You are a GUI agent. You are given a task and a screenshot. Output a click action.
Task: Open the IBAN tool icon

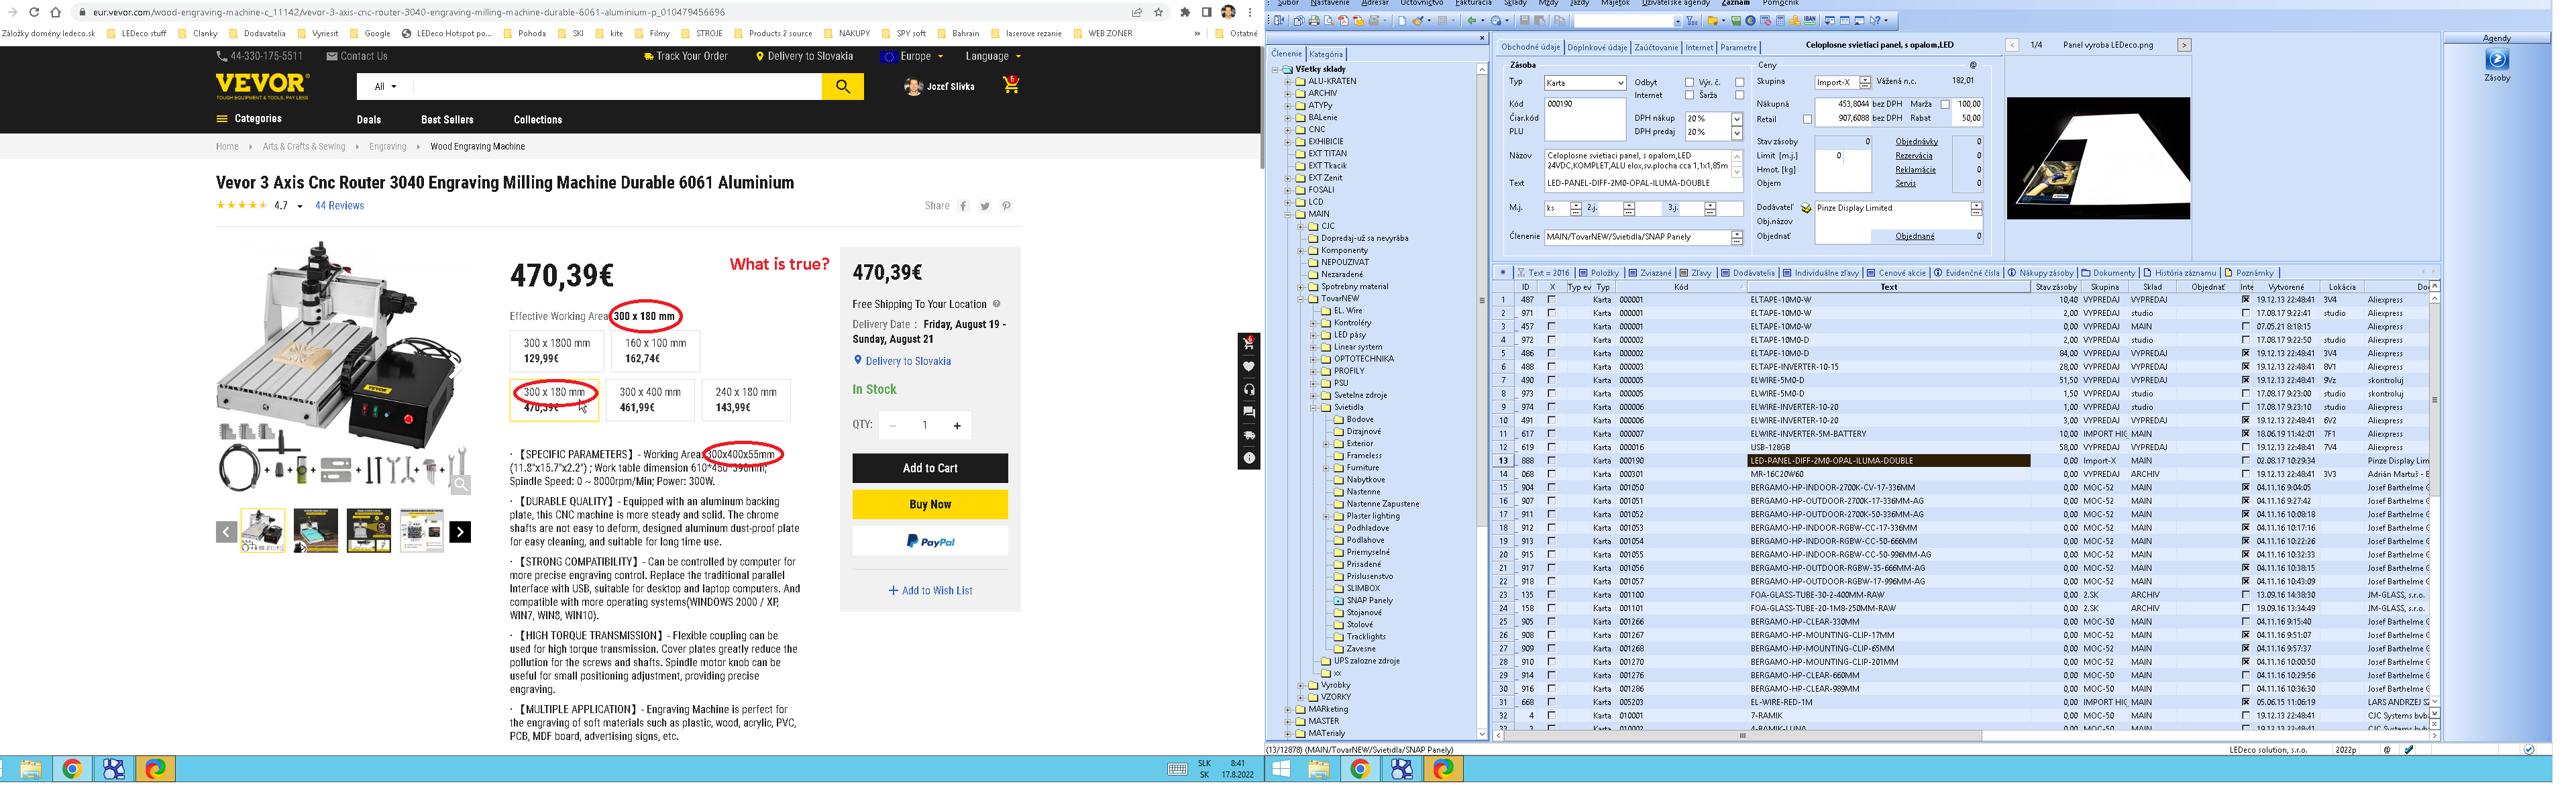[x=1810, y=21]
